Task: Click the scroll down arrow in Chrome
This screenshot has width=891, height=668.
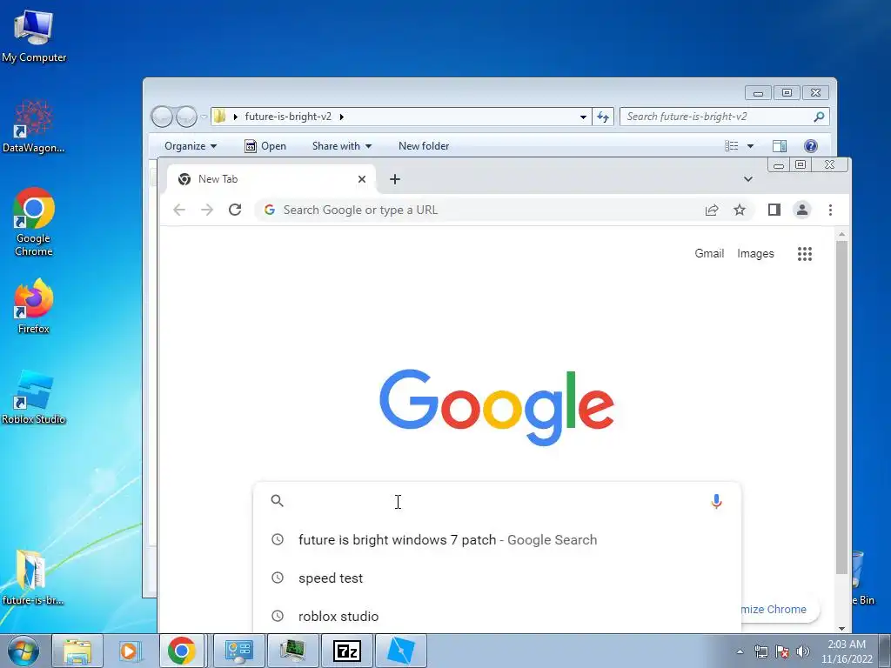Action: click(841, 628)
